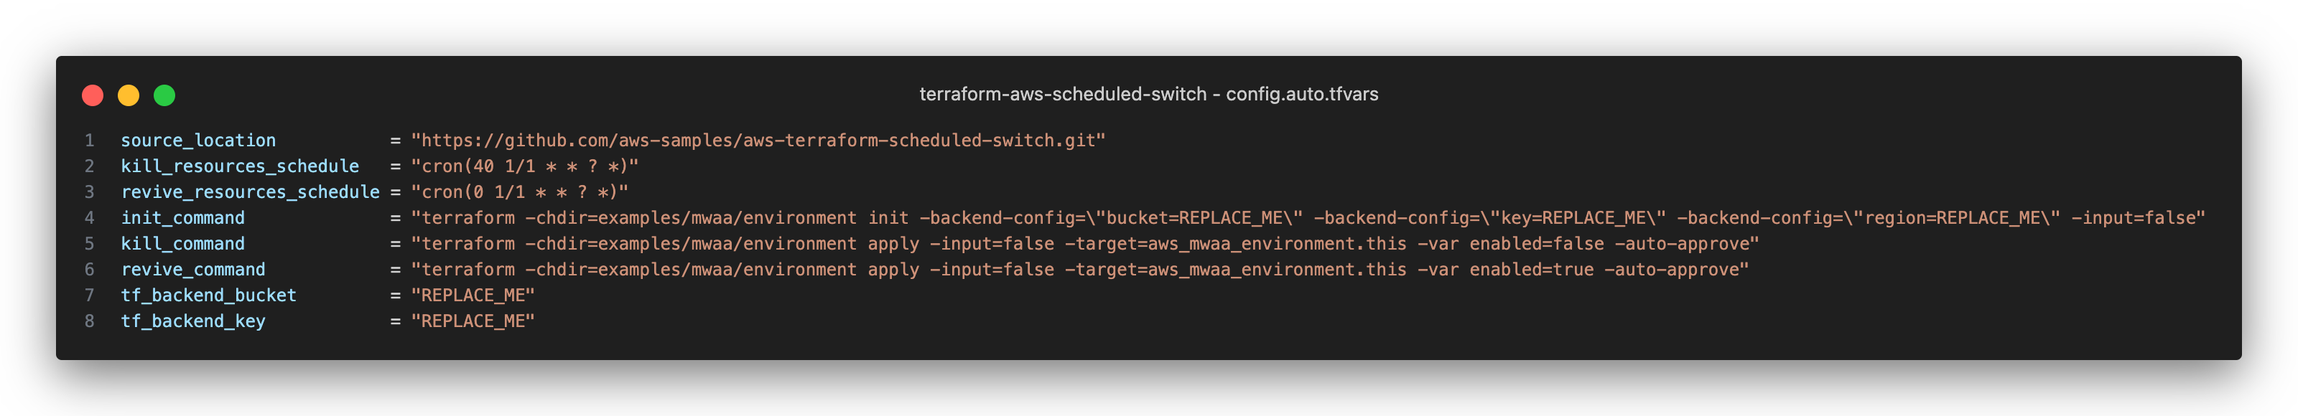Click the GitHub repository URL string

758,141
